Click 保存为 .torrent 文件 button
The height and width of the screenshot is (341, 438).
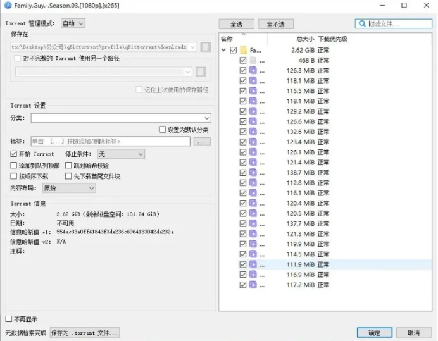(85, 333)
